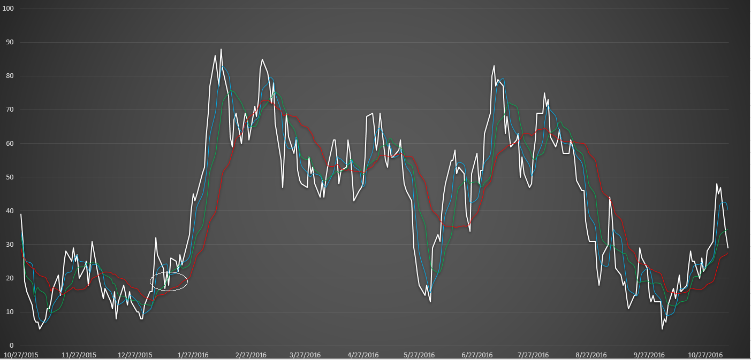This screenshot has width=751, height=360.
Task: Click the 1/27/2016 axis label
Action: coord(193,354)
